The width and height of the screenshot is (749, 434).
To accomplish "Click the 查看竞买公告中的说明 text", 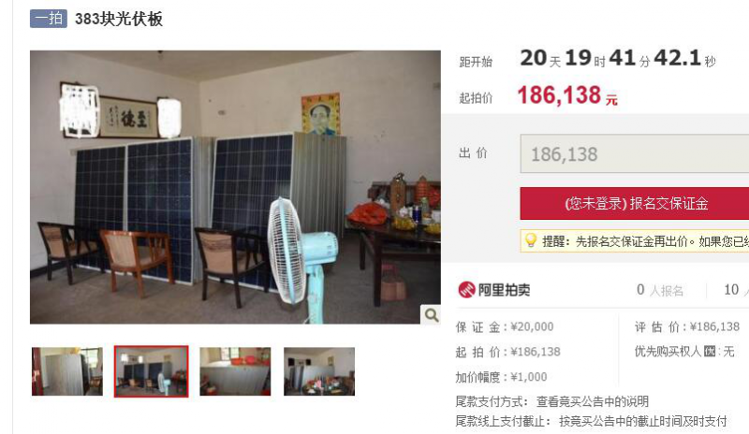I will click(x=593, y=401).
